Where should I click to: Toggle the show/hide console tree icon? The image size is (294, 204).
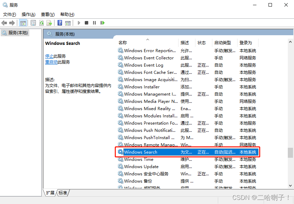coord(23,23)
